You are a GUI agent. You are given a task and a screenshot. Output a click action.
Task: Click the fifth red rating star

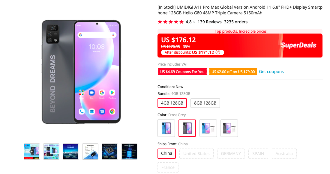click(181, 22)
